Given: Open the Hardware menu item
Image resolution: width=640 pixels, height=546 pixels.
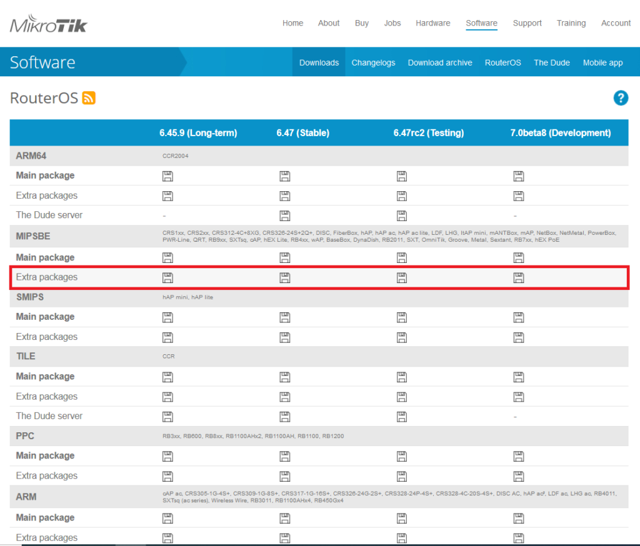Looking at the screenshot, I should click(x=432, y=23).
